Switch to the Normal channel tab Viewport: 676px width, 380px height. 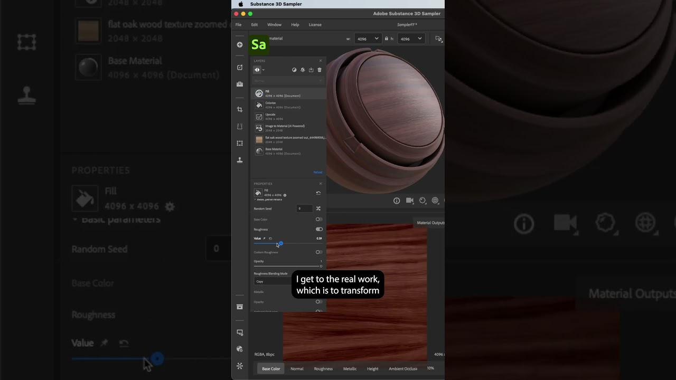tap(297, 369)
